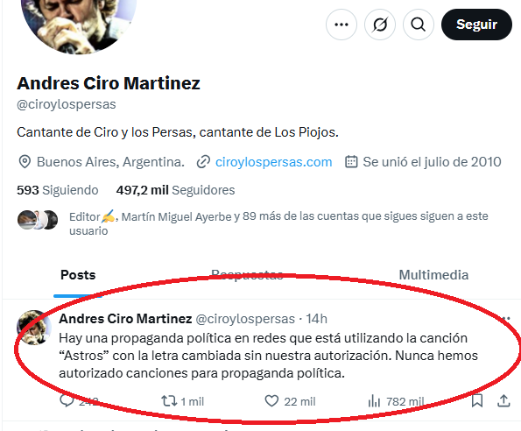This screenshot has height=431, width=521.
Task: Click the @ciroylospersas handle in the tweet
Action: pos(245,319)
